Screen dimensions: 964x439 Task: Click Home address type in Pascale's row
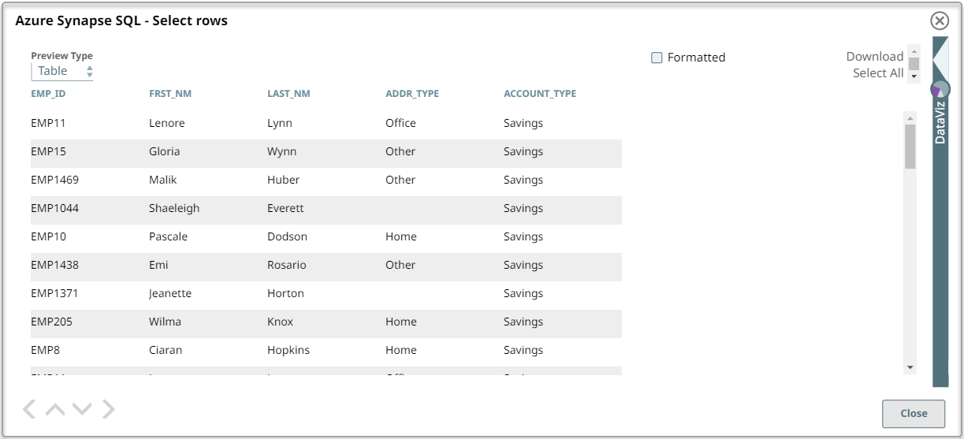(x=401, y=236)
